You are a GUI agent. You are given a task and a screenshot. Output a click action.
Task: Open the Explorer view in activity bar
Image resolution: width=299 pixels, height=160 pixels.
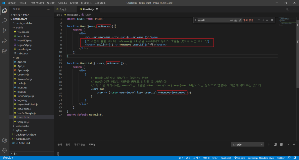[4, 10]
